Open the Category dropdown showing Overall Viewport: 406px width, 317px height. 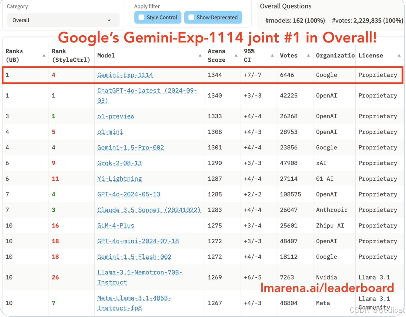[63, 20]
